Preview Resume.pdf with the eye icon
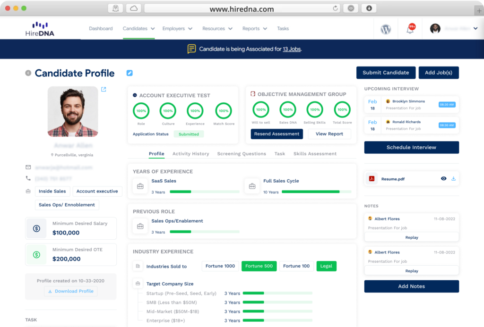The height and width of the screenshot is (327, 484). (443, 178)
